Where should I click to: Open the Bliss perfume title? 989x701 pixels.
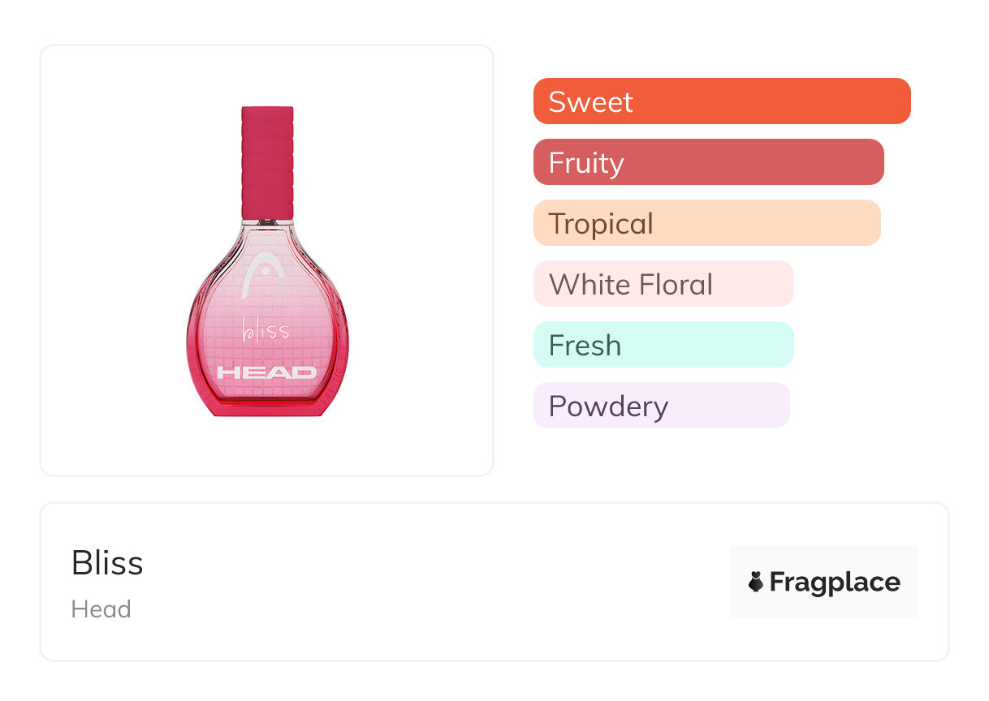(107, 563)
